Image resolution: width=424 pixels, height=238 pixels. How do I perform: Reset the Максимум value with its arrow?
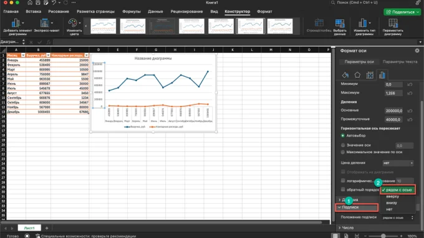tap(410, 93)
